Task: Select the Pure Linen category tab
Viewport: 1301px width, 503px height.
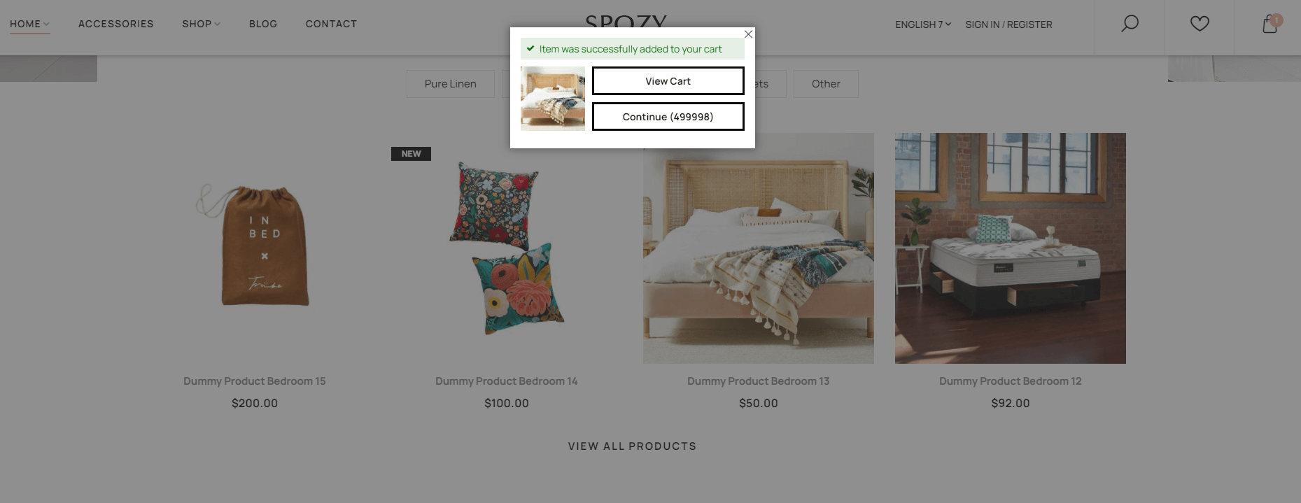Action: tap(451, 84)
